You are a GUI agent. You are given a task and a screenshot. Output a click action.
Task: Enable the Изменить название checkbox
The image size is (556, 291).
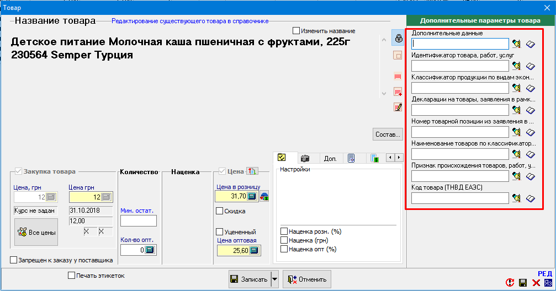[296, 31]
